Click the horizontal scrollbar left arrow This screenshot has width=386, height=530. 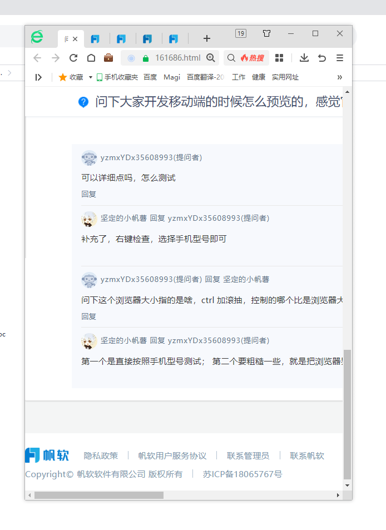coord(29,495)
